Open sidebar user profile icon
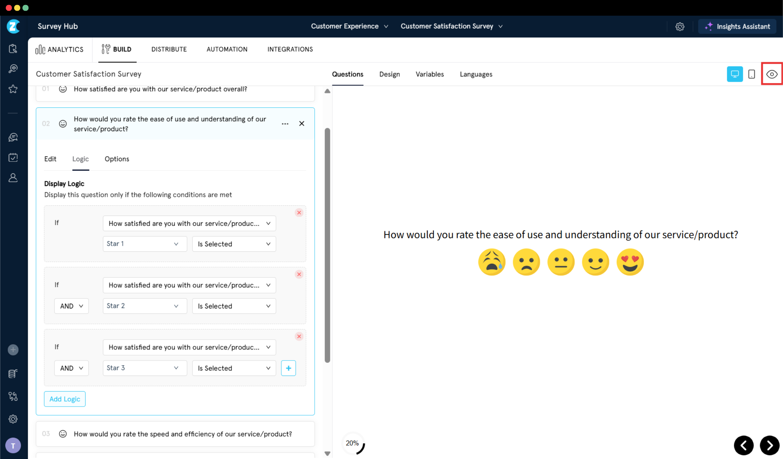The width and height of the screenshot is (783, 459). pos(13,178)
